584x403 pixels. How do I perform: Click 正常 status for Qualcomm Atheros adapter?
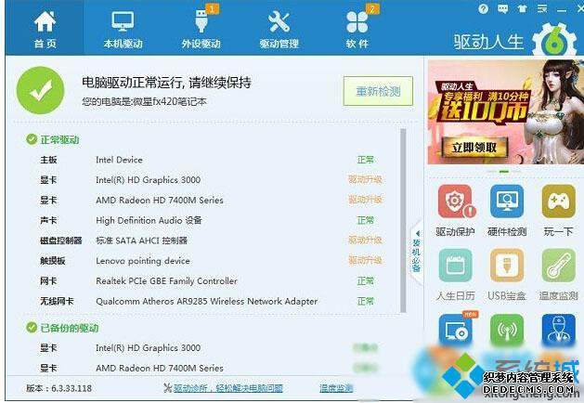pyautogui.click(x=366, y=301)
